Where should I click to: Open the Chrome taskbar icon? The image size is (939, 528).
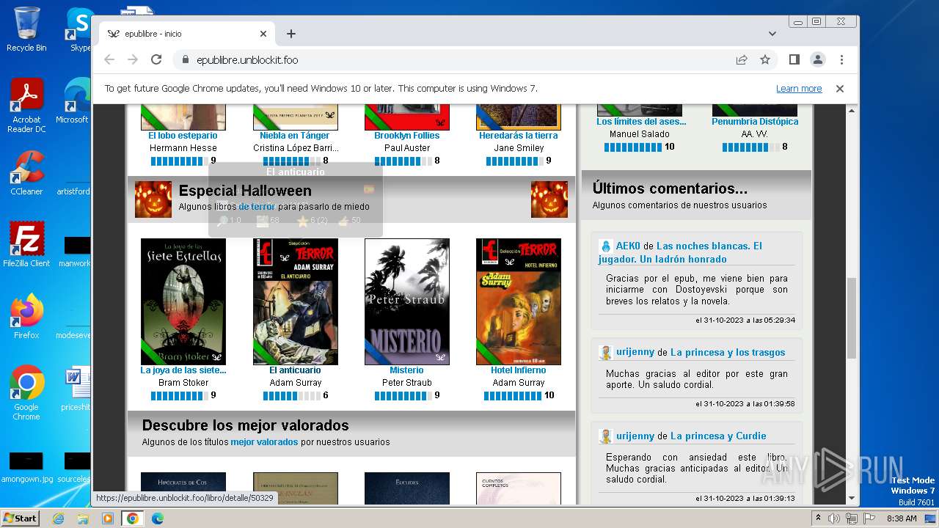click(x=132, y=518)
